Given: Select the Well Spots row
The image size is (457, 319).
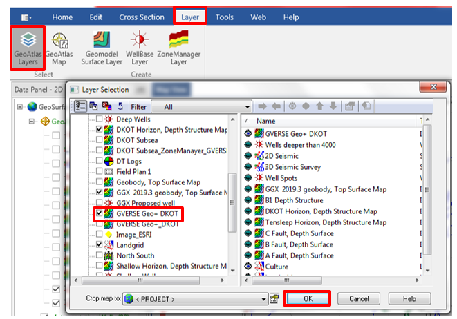Looking at the screenshot, I should [x=281, y=178].
